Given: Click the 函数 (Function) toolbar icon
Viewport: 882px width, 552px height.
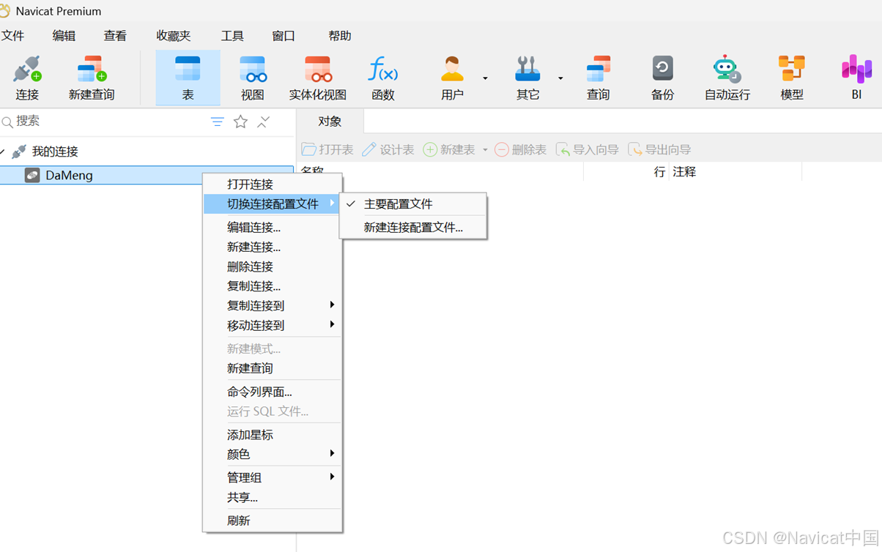Looking at the screenshot, I should click(x=382, y=78).
